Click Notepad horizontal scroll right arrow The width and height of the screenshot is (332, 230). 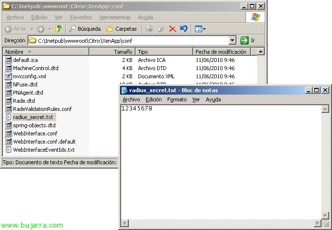tap(318, 223)
